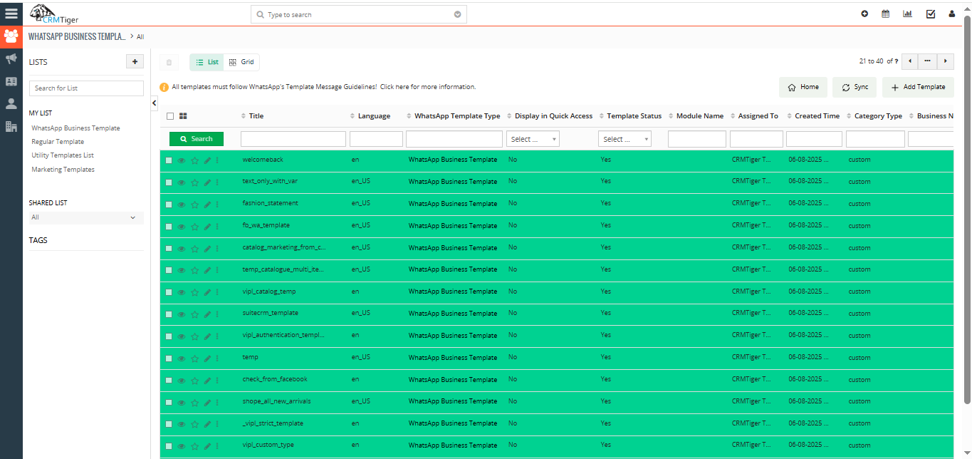Open the WhatsApp guidelines info link

(428, 87)
